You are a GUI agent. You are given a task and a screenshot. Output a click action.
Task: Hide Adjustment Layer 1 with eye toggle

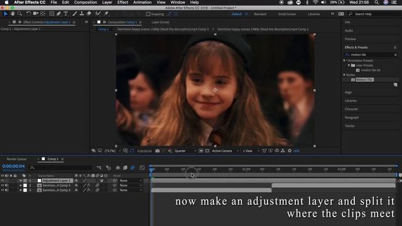tap(3, 181)
